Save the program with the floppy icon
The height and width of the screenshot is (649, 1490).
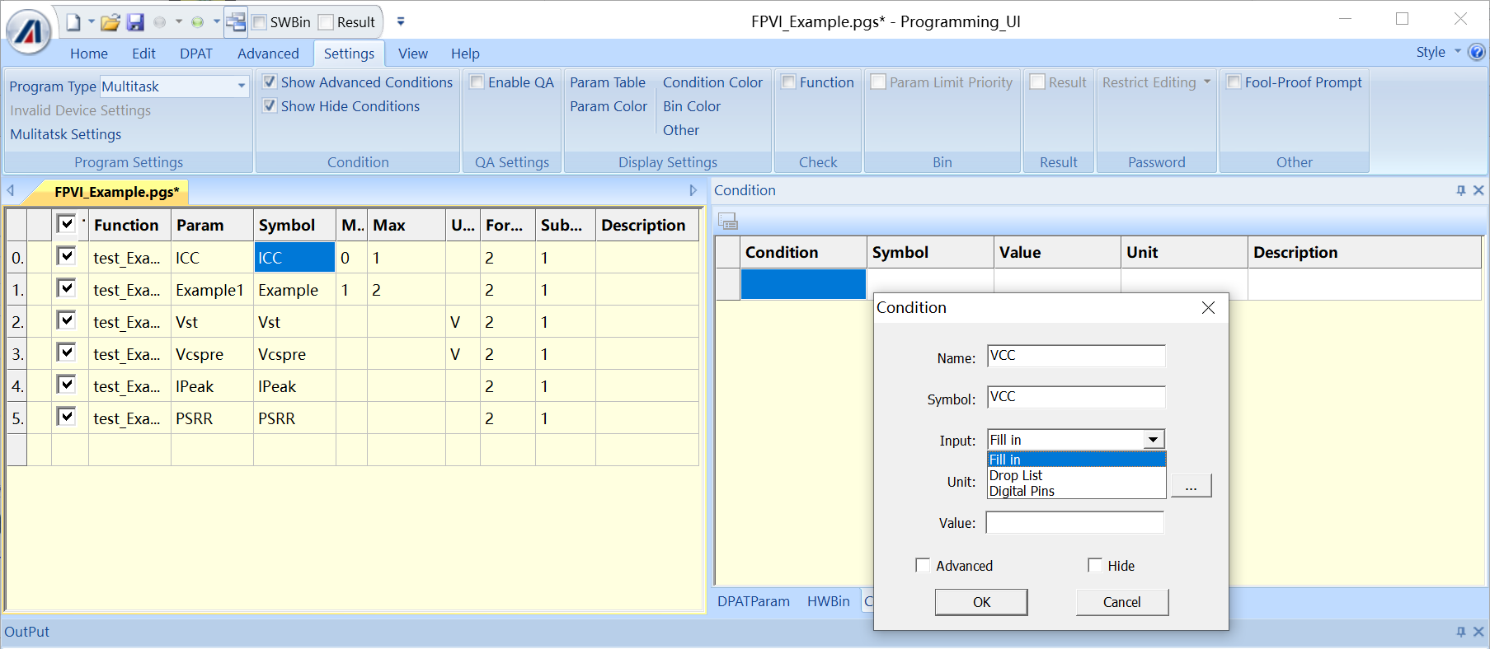(x=135, y=22)
